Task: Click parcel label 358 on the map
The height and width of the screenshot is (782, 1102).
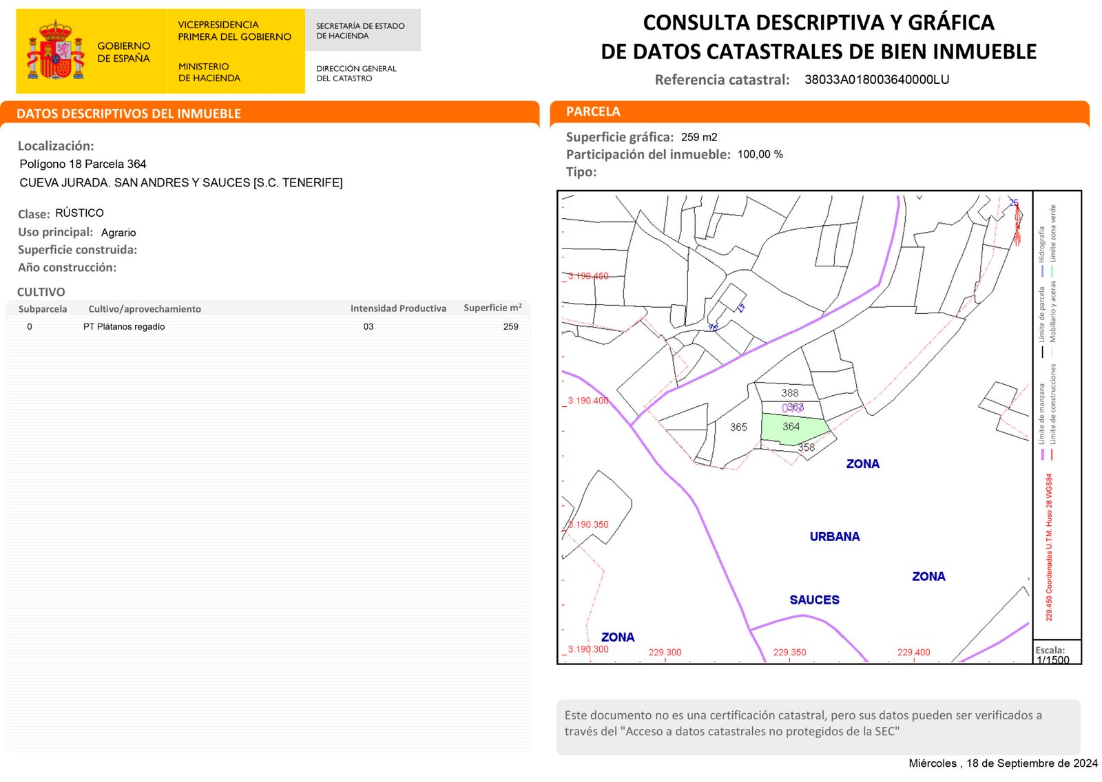Action: tap(806, 447)
